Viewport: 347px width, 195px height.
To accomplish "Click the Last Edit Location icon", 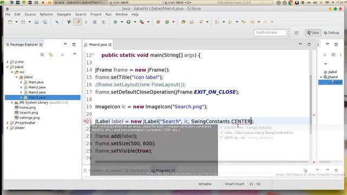I will [x=243, y=22].
